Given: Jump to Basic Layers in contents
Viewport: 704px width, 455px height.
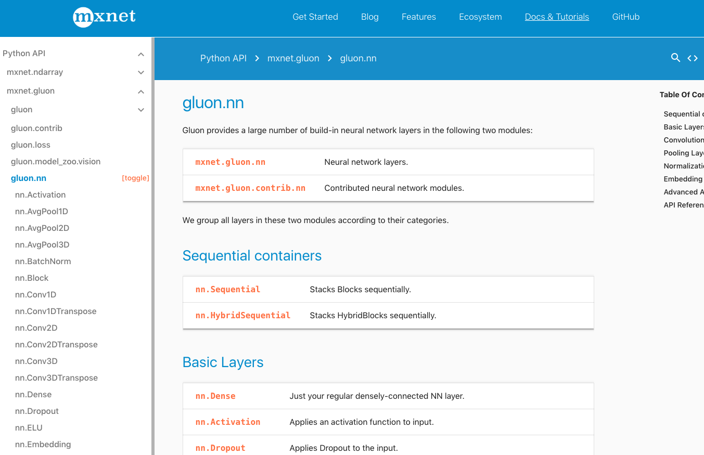Looking at the screenshot, I should (684, 127).
